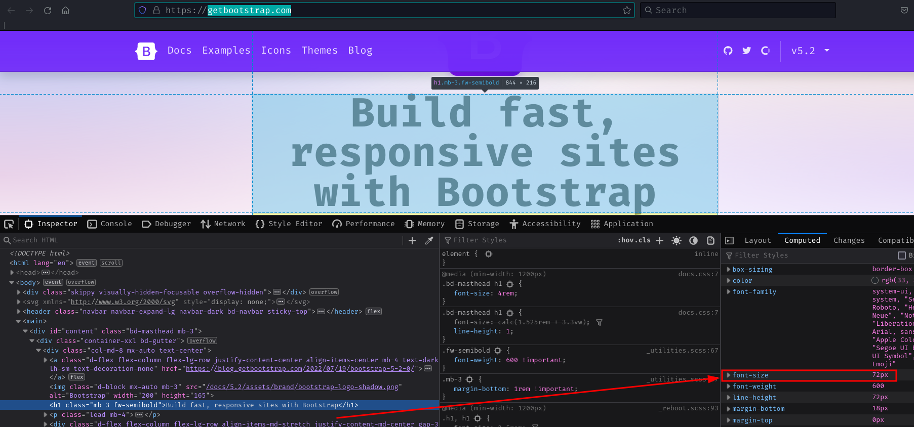Click the browser Search box

[738, 10]
